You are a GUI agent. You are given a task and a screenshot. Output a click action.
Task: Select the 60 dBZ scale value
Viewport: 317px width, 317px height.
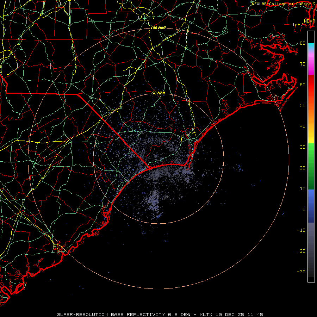(x=303, y=85)
